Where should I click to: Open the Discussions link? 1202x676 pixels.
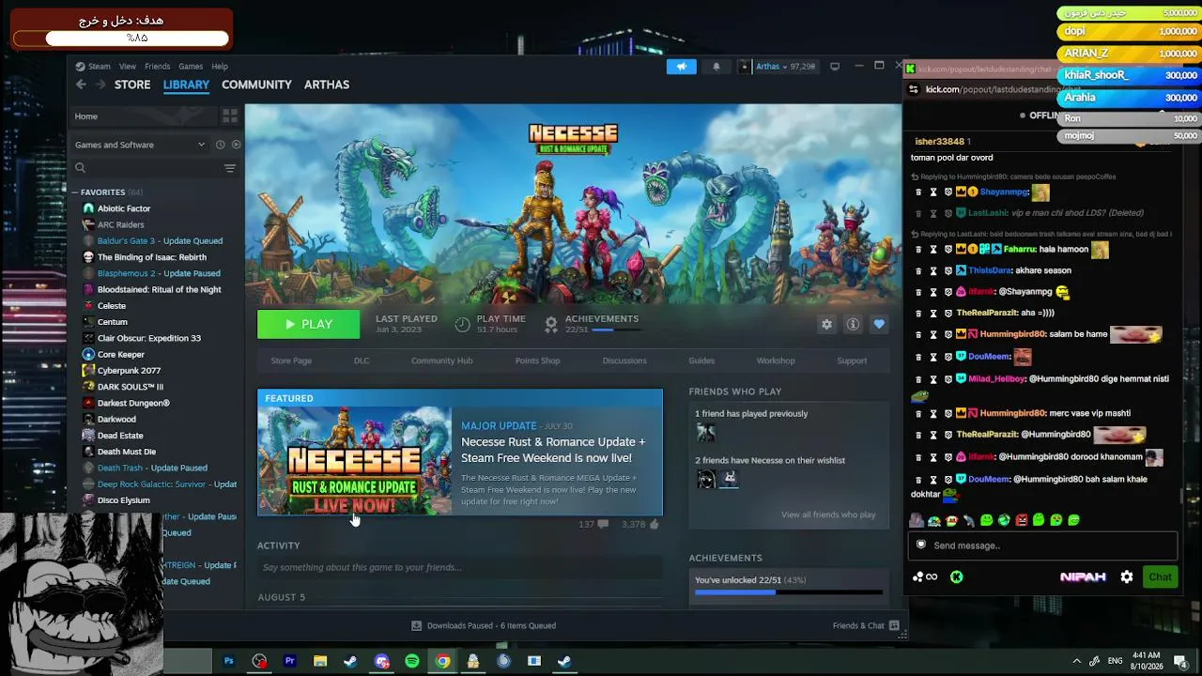[624, 361]
